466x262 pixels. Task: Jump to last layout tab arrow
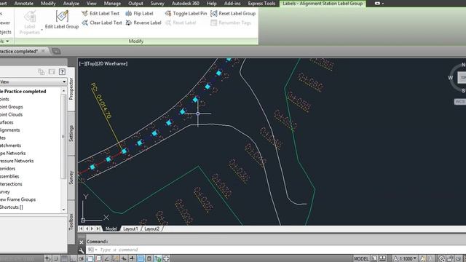98,229
